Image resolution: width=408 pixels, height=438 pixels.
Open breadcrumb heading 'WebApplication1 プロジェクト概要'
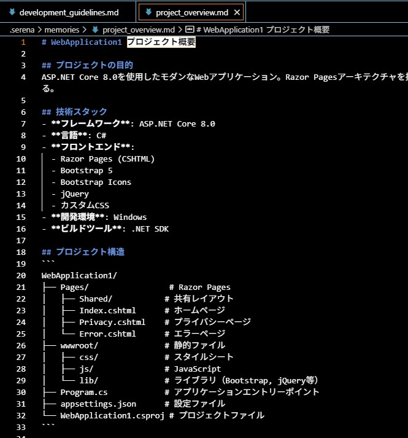(263, 29)
